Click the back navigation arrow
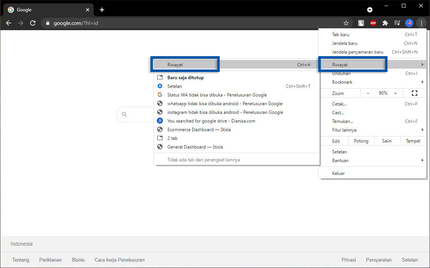Image resolution: width=430 pixels, height=268 pixels. (x=9, y=23)
